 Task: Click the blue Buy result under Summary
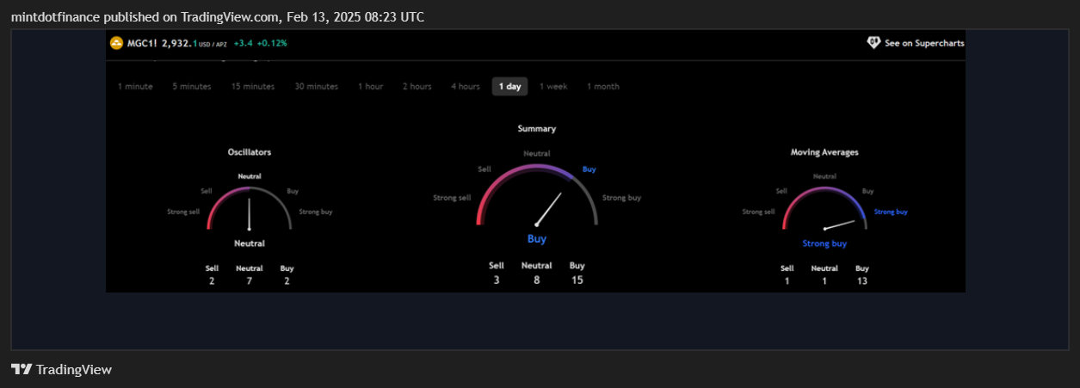pos(537,239)
